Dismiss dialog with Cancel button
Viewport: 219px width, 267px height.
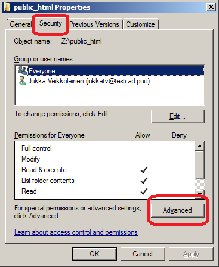pos(143,254)
